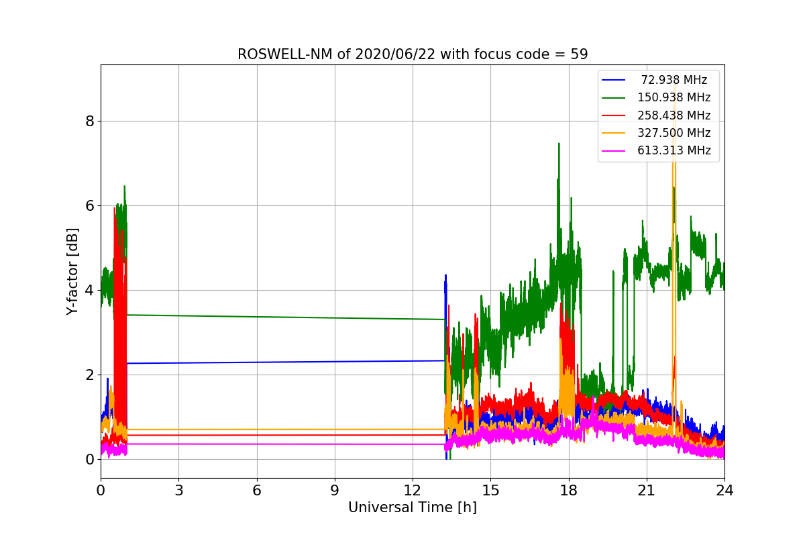Select the 327.500 MHz legend label
This screenshot has height=537, width=805.
pos(674,133)
